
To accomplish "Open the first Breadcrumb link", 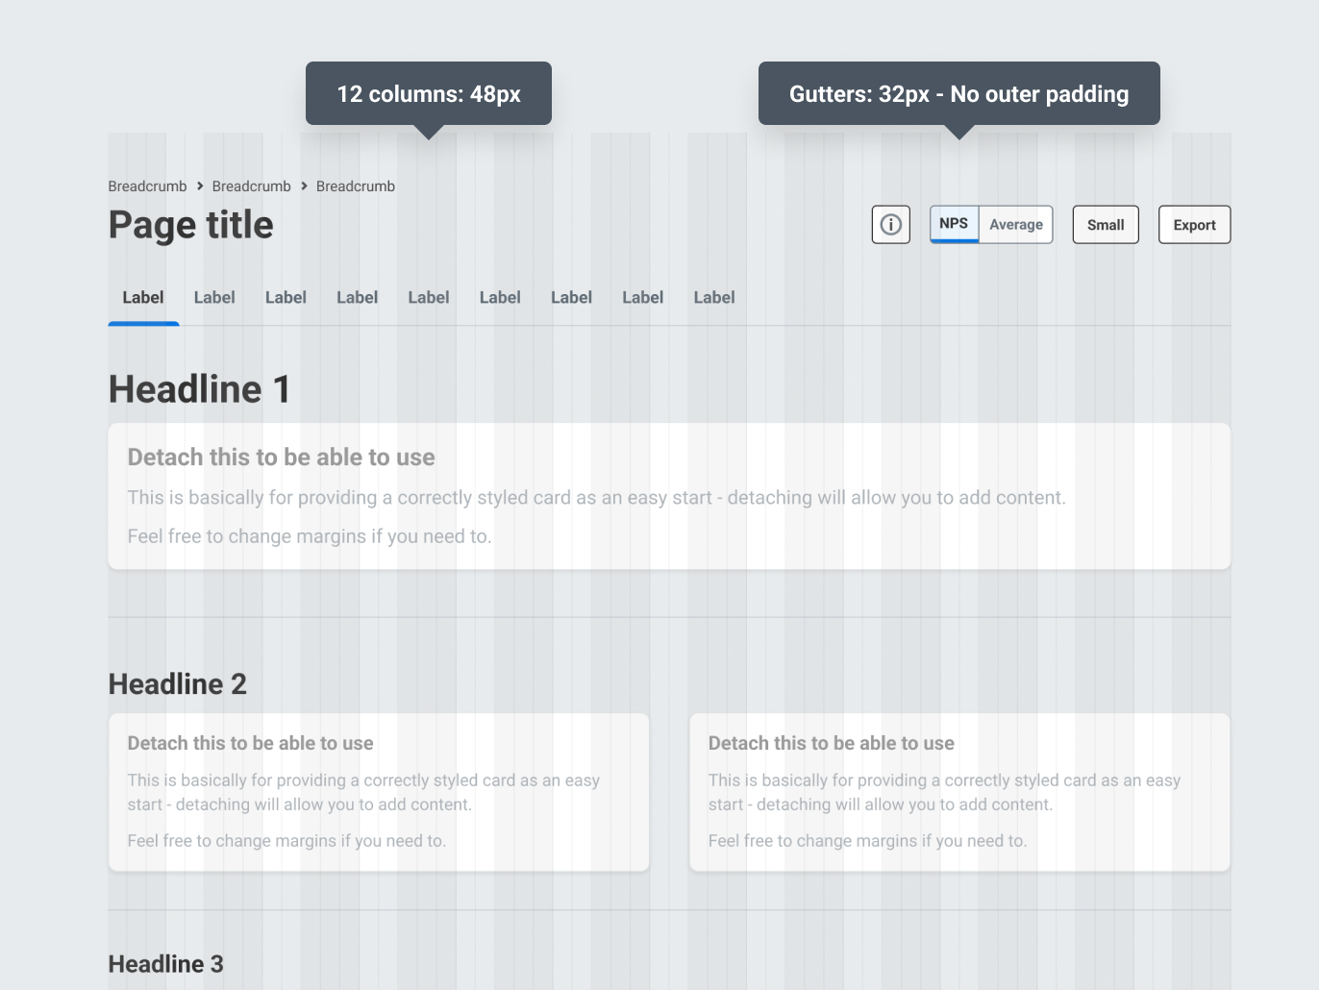I will (147, 186).
